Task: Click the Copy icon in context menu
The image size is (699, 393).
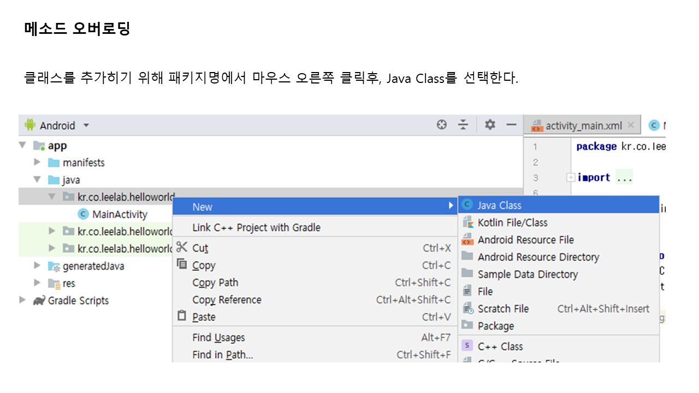Action: click(182, 265)
